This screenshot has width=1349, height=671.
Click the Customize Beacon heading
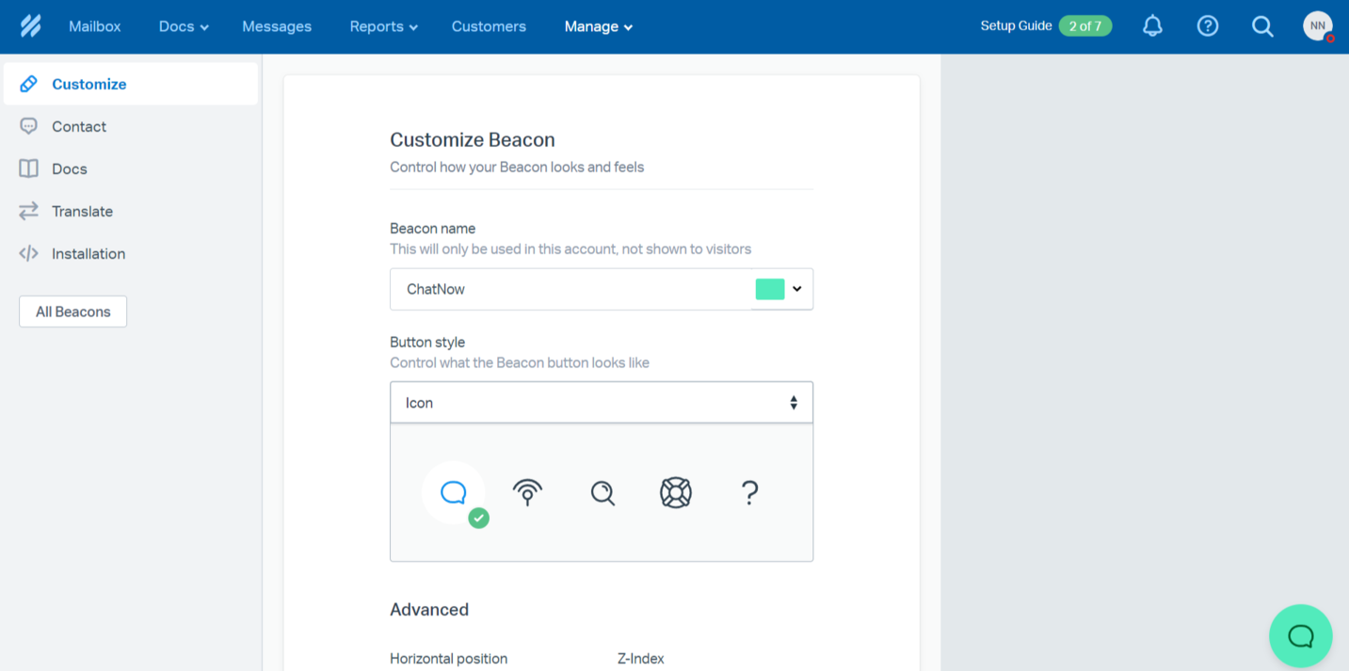click(x=473, y=140)
